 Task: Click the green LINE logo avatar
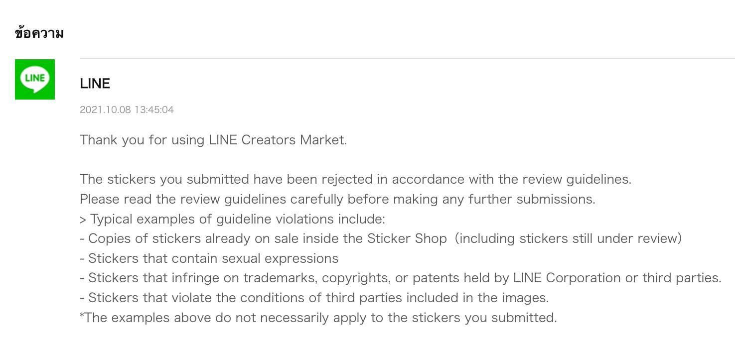(35, 79)
